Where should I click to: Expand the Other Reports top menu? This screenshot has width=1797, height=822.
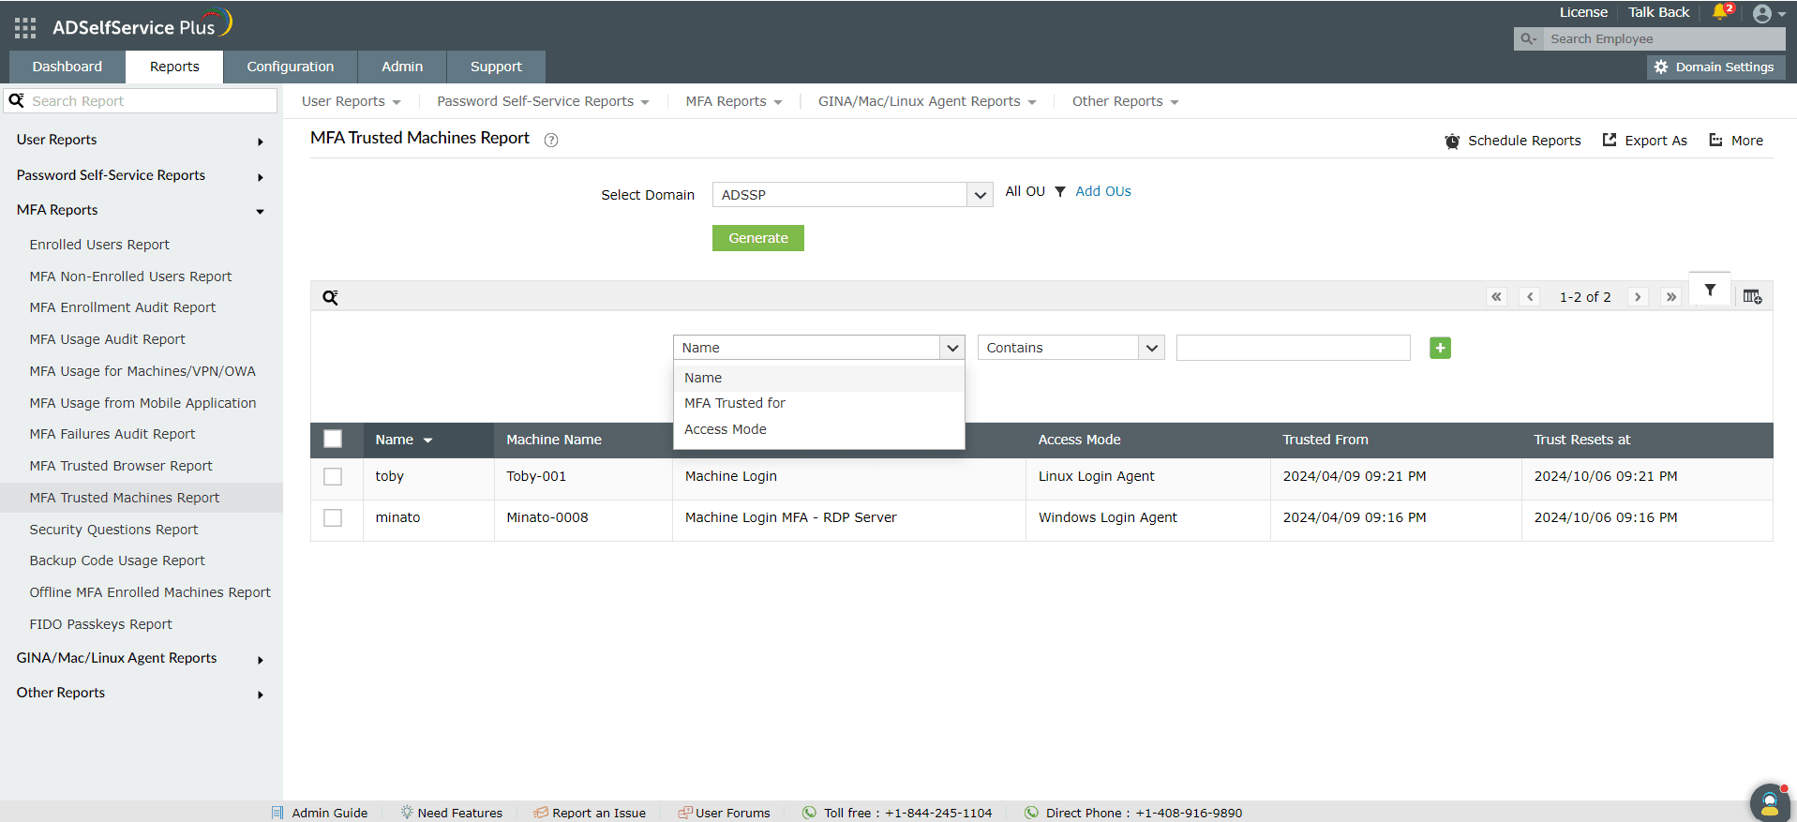tap(1125, 101)
